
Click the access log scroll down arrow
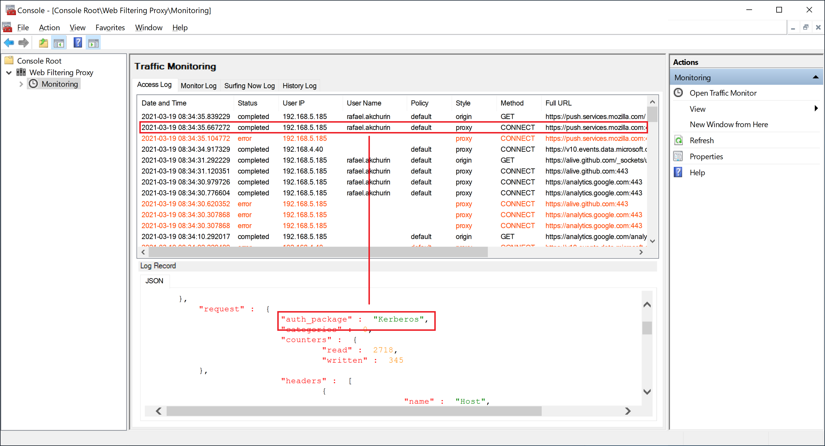point(652,241)
